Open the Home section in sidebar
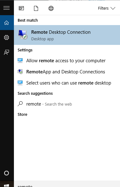Image resolution: width=120 pixels, height=187 pixels. [x=6, y=23]
